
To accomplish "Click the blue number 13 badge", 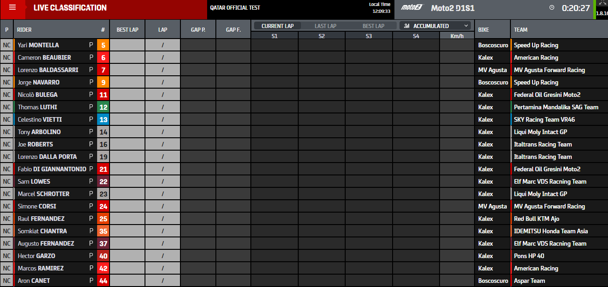I will coord(103,119).
